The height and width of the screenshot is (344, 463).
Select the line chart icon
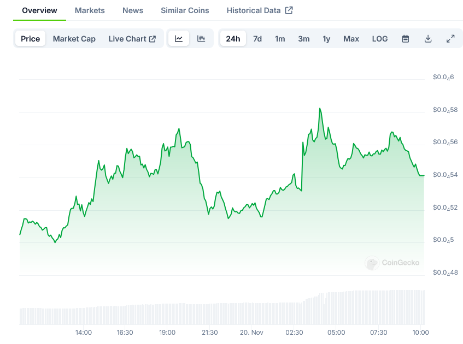tap(179, 39)
